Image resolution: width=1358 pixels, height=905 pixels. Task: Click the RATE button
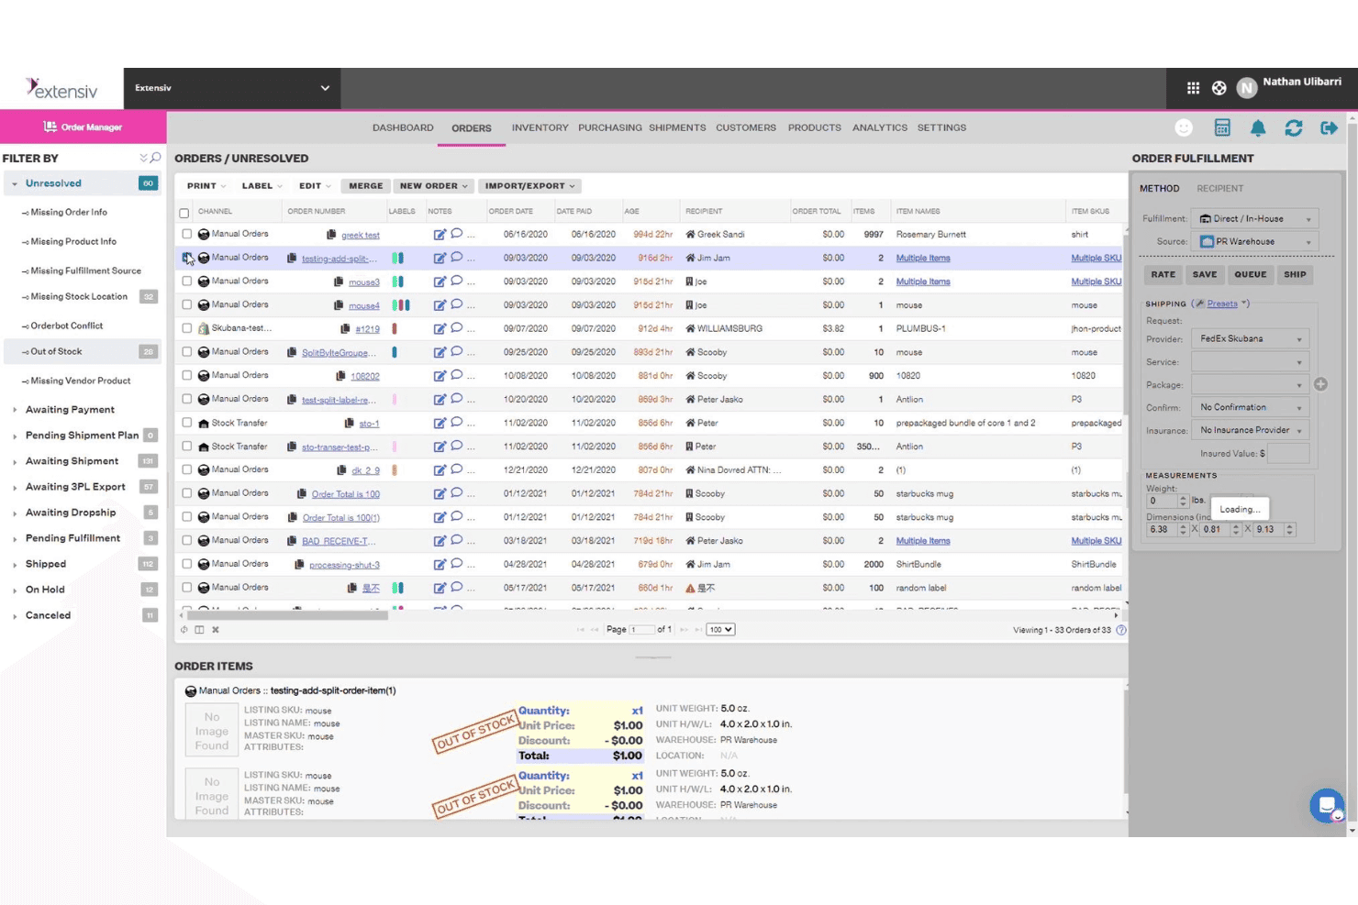(1163, 274)
